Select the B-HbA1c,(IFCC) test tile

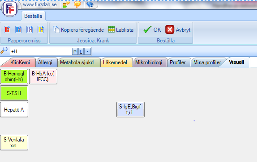pyautogui.click(x=43, y=77)
